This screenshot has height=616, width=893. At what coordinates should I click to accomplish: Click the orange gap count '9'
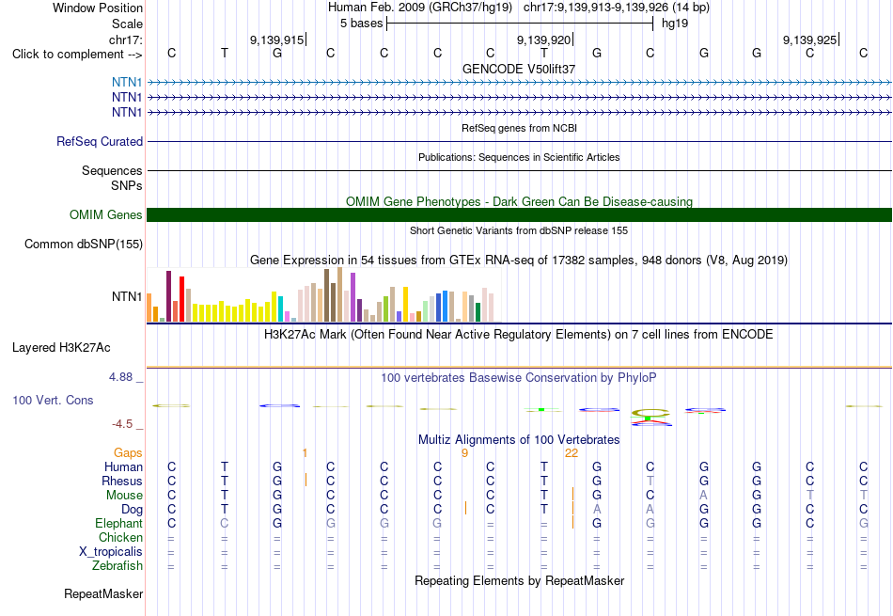point(464,453)
